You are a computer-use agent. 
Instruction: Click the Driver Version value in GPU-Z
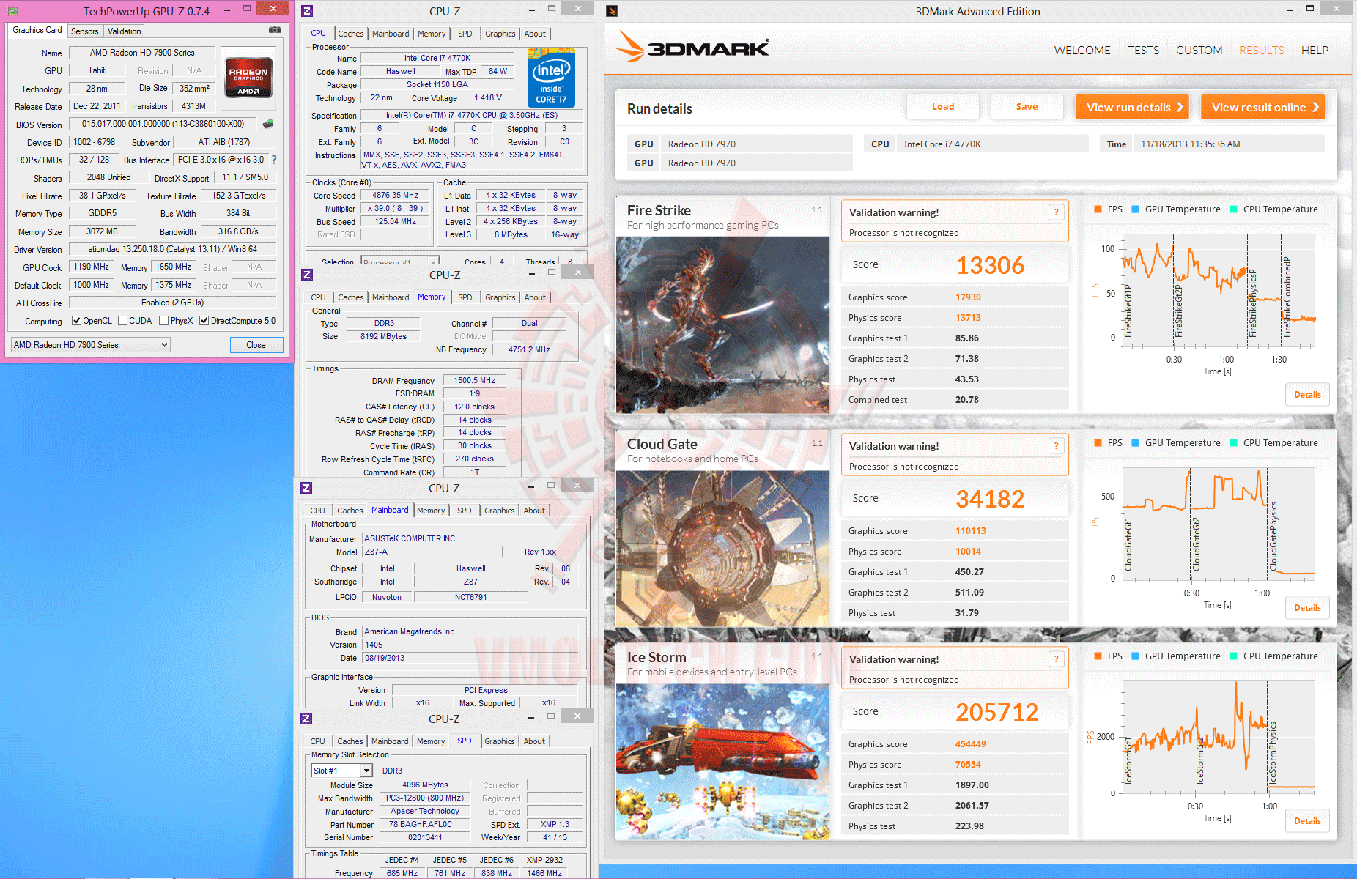[172, 249]
